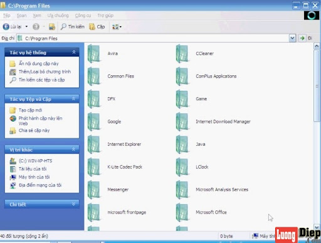Image resolution: width=321 pixels, height=243 pixels.
Task: Click Thêm/Loại bỏ chương trình link
Action: [x=45, y=71]
